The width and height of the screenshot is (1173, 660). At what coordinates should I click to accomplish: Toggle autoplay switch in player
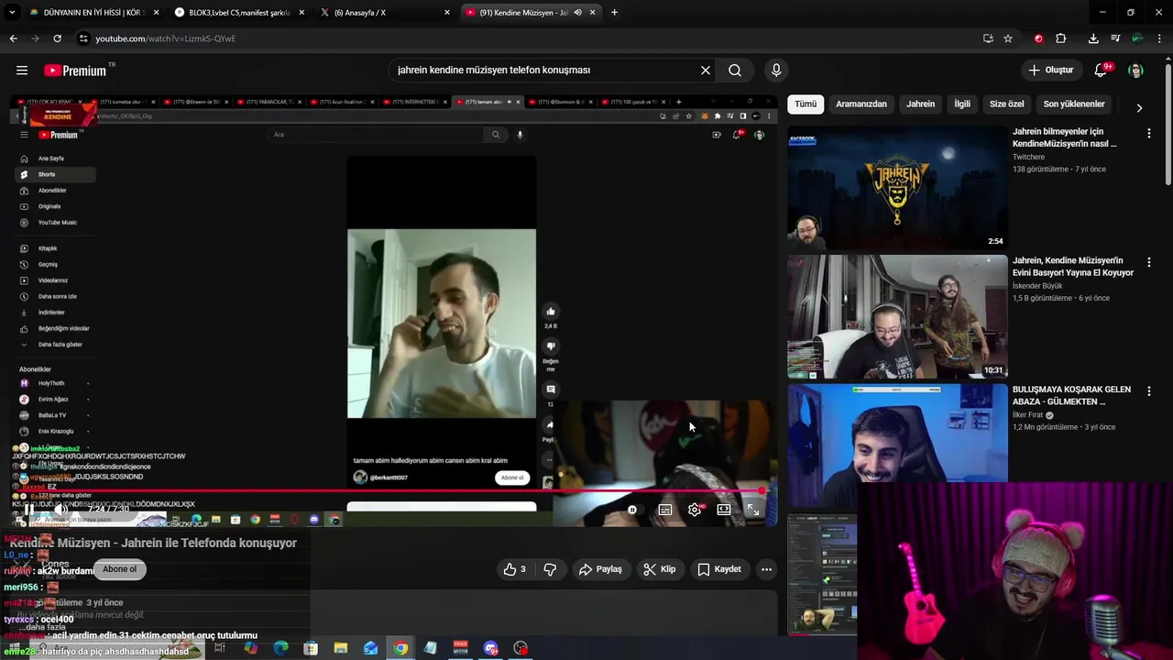coord(632,510)
